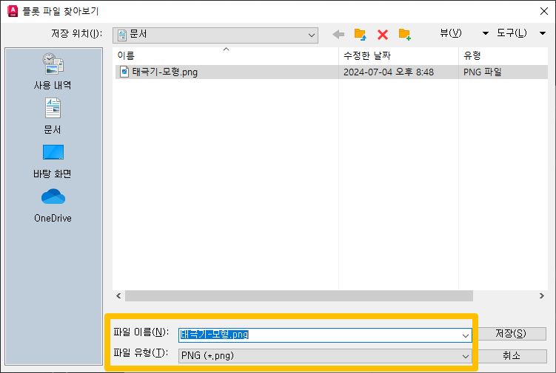Click the back arrow navigation icon
Screen dimensions: 556x373
(x=338, y=34)
